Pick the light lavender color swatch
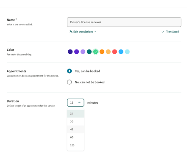Screen dimensions: 187x160 (83, 52)
